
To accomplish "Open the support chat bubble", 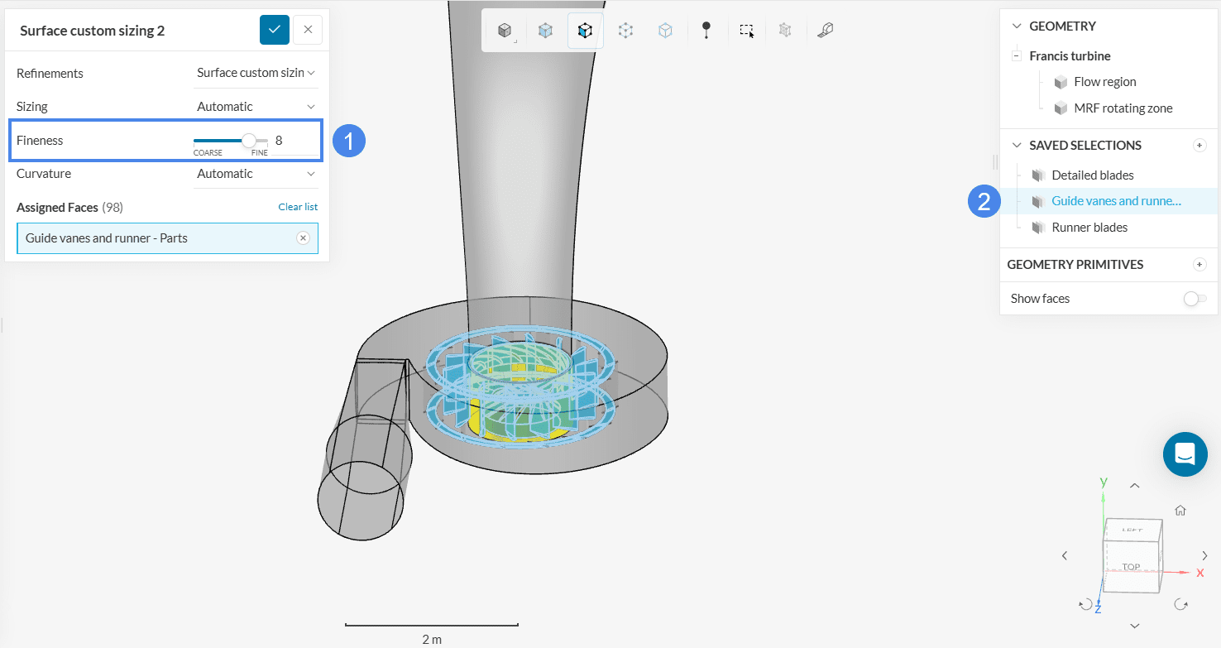I will click(x=1185, y=454).
